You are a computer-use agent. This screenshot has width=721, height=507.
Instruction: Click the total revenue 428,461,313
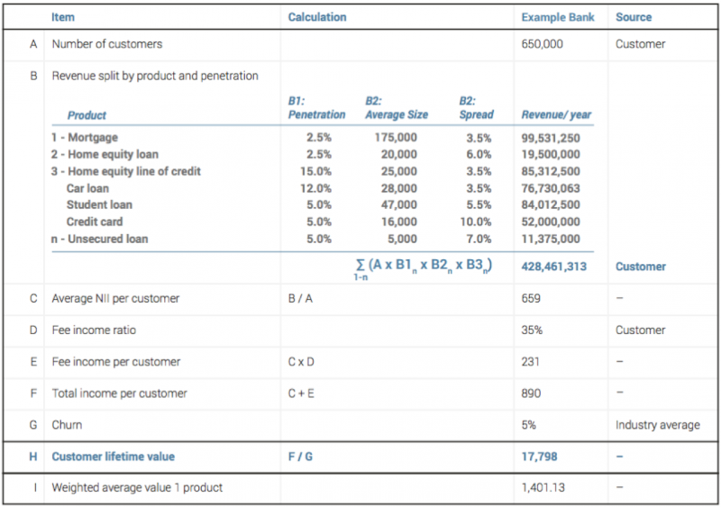tap(553, 267)
